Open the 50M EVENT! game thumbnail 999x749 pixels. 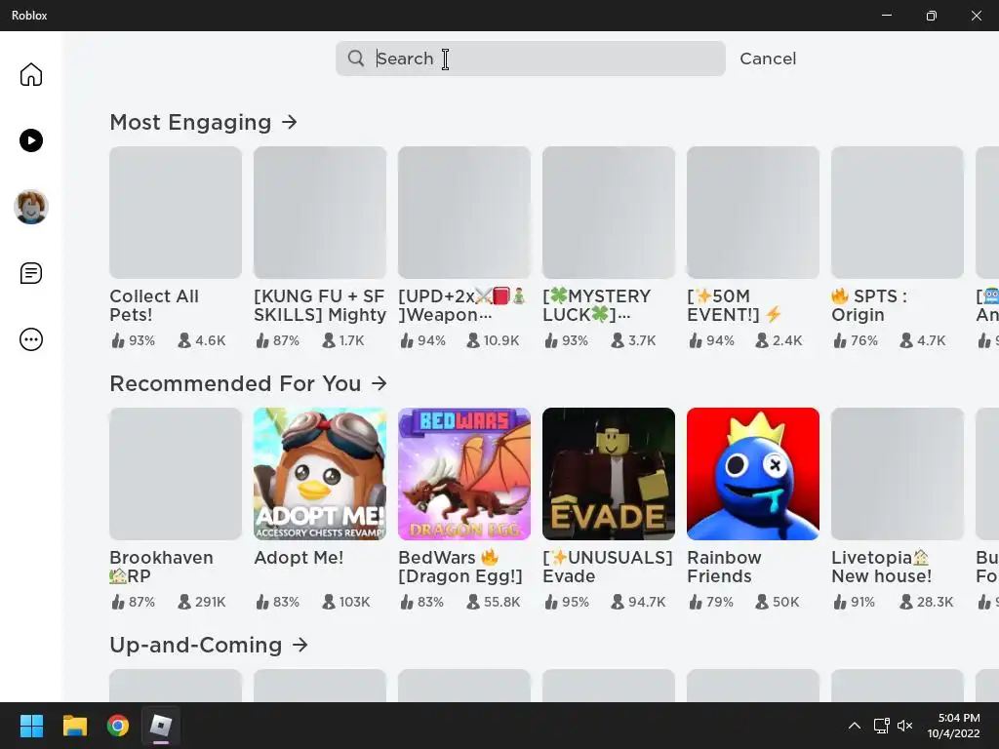753,212
